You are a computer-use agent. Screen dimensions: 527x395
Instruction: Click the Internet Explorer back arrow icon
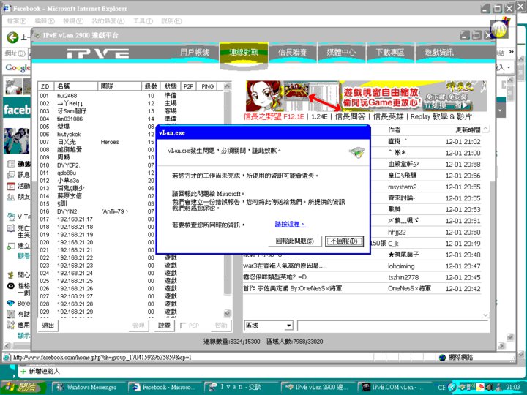coord(12,37)
